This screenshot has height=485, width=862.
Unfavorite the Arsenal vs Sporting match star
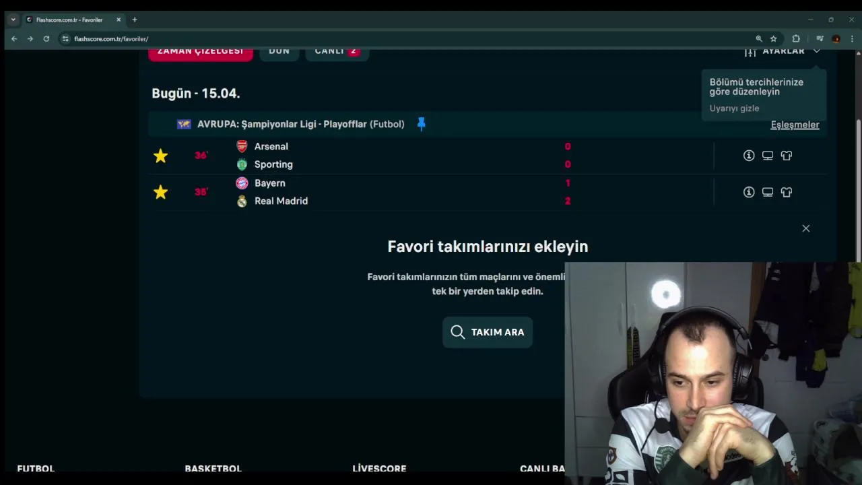(160, 156)
